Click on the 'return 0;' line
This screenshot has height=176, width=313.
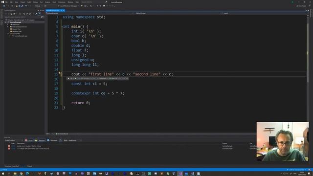(81, 103)
